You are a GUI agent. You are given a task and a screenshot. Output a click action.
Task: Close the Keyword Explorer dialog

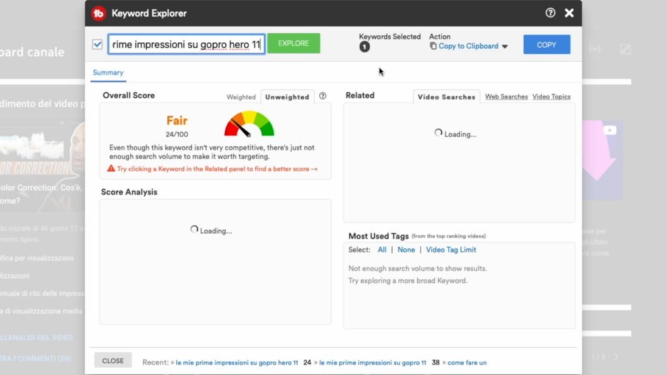(569, 13)
